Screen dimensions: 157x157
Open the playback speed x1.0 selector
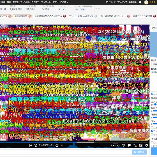click(x=115, y=146)
